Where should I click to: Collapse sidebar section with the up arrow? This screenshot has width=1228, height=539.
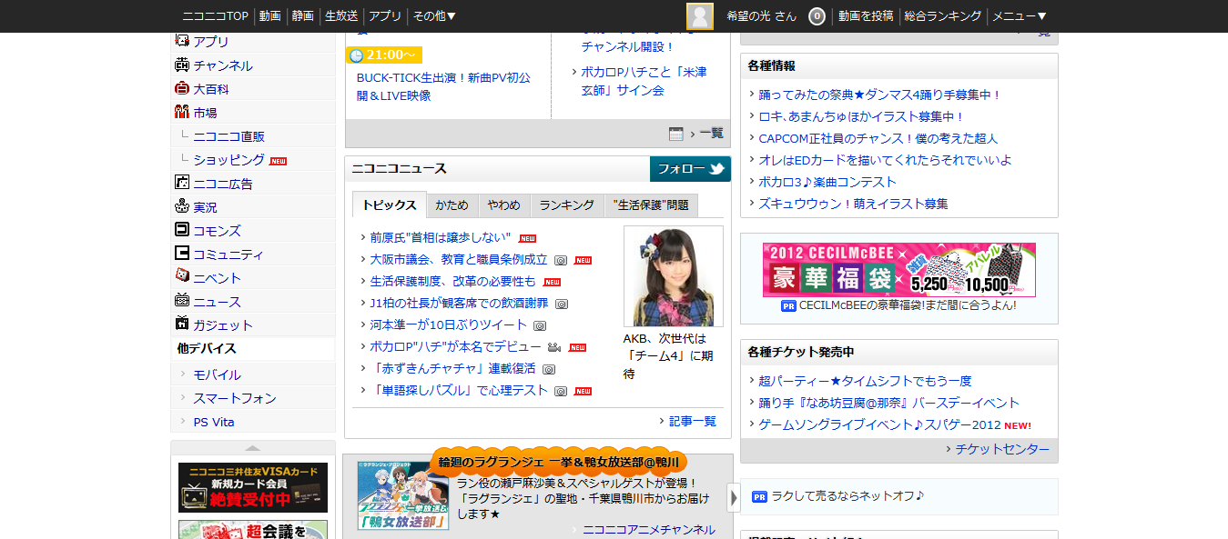click(253, 447)
